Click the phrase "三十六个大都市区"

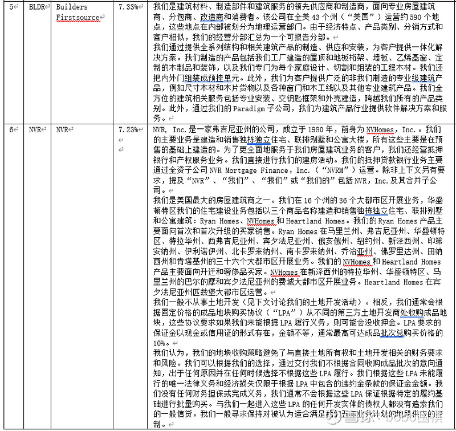(247, 262)
